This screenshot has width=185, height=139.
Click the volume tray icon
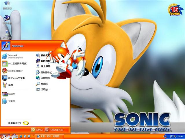[x=175, y=136]
